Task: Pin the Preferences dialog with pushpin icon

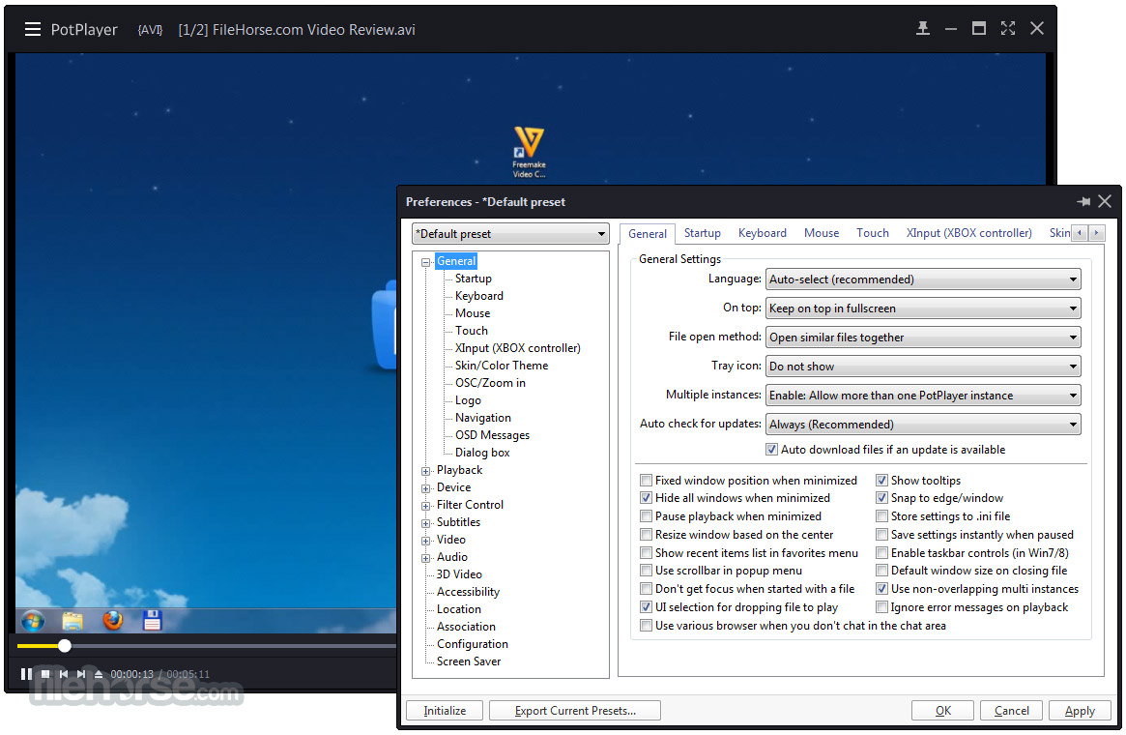Action: coord(1083,202)
